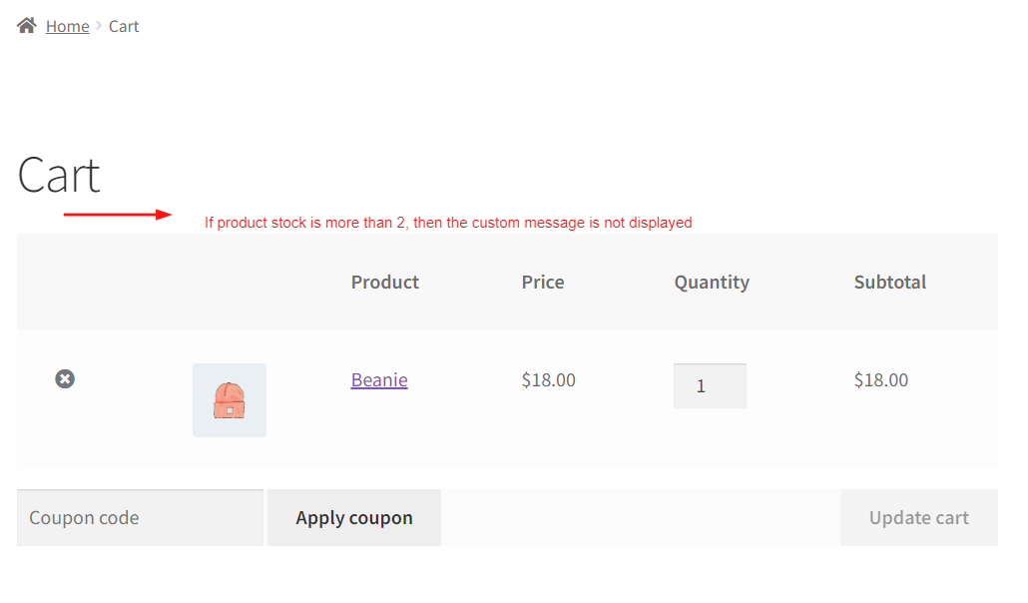Click the Cart page heading
Screen dimensions: 1028x603
(x=57, y=175)
